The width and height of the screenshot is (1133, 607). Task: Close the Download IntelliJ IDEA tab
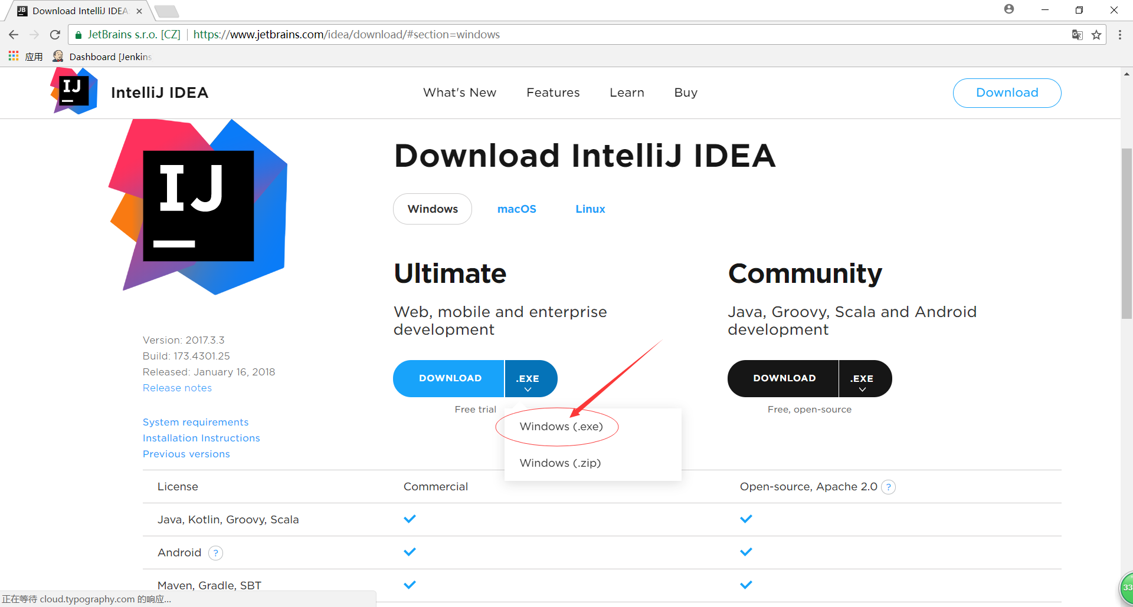click(139, 11)
